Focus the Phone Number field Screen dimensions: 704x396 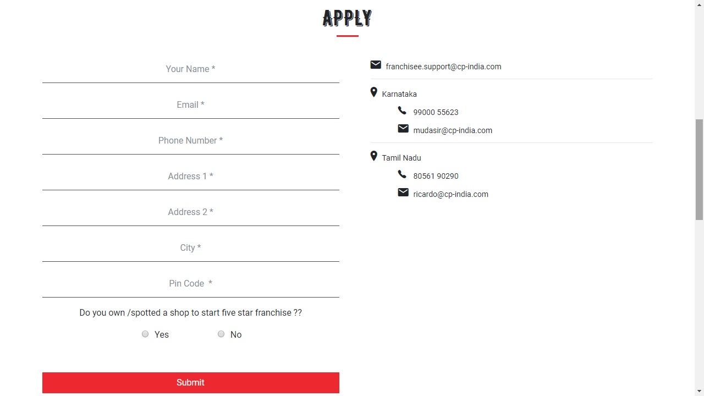click(x=190, y=141)
